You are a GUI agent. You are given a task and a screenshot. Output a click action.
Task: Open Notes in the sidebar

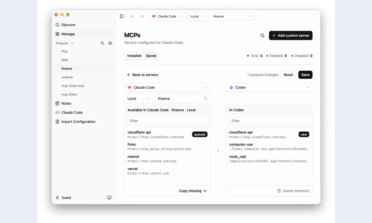pyautogui.click(x=84, y=103)
